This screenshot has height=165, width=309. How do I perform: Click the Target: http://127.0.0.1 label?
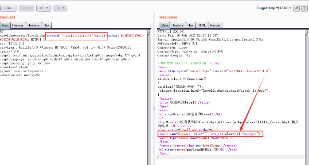coord(274,8)
